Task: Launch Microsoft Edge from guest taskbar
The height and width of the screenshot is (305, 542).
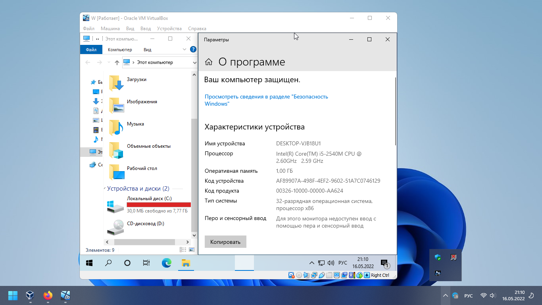Action: coord(166,263)
